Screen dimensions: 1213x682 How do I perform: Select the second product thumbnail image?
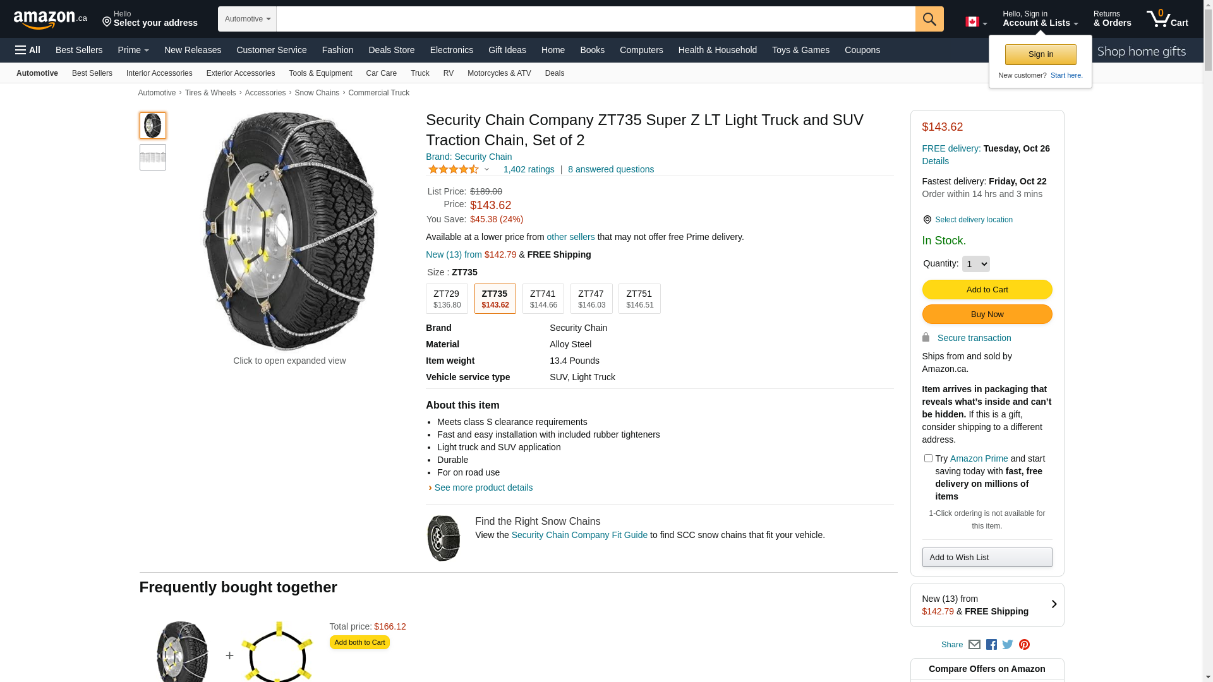(x=153, y=157)
